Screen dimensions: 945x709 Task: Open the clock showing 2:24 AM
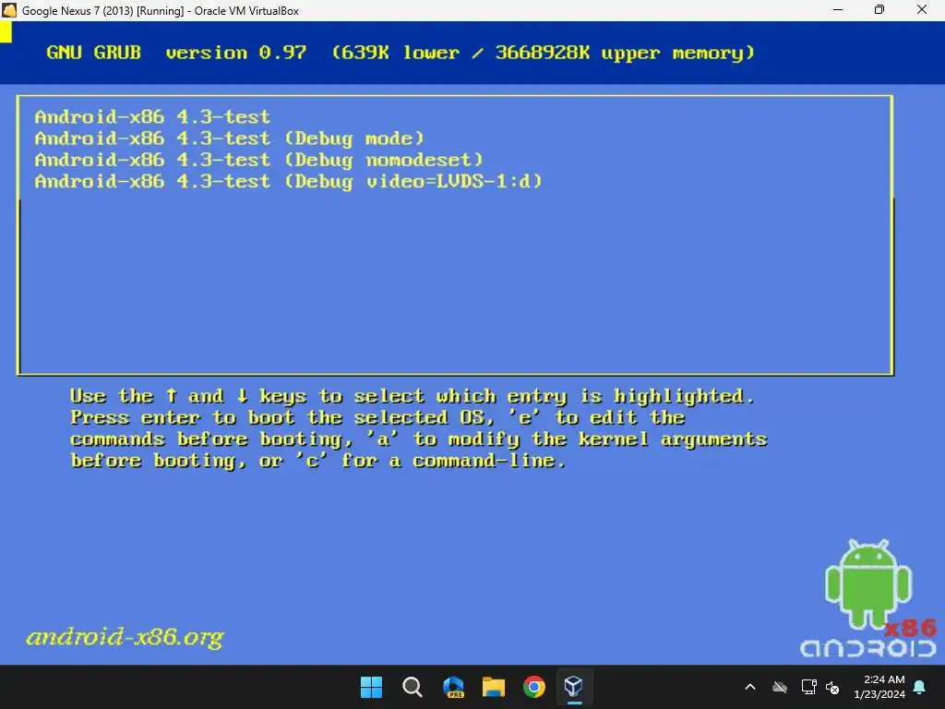coord(879,687)
